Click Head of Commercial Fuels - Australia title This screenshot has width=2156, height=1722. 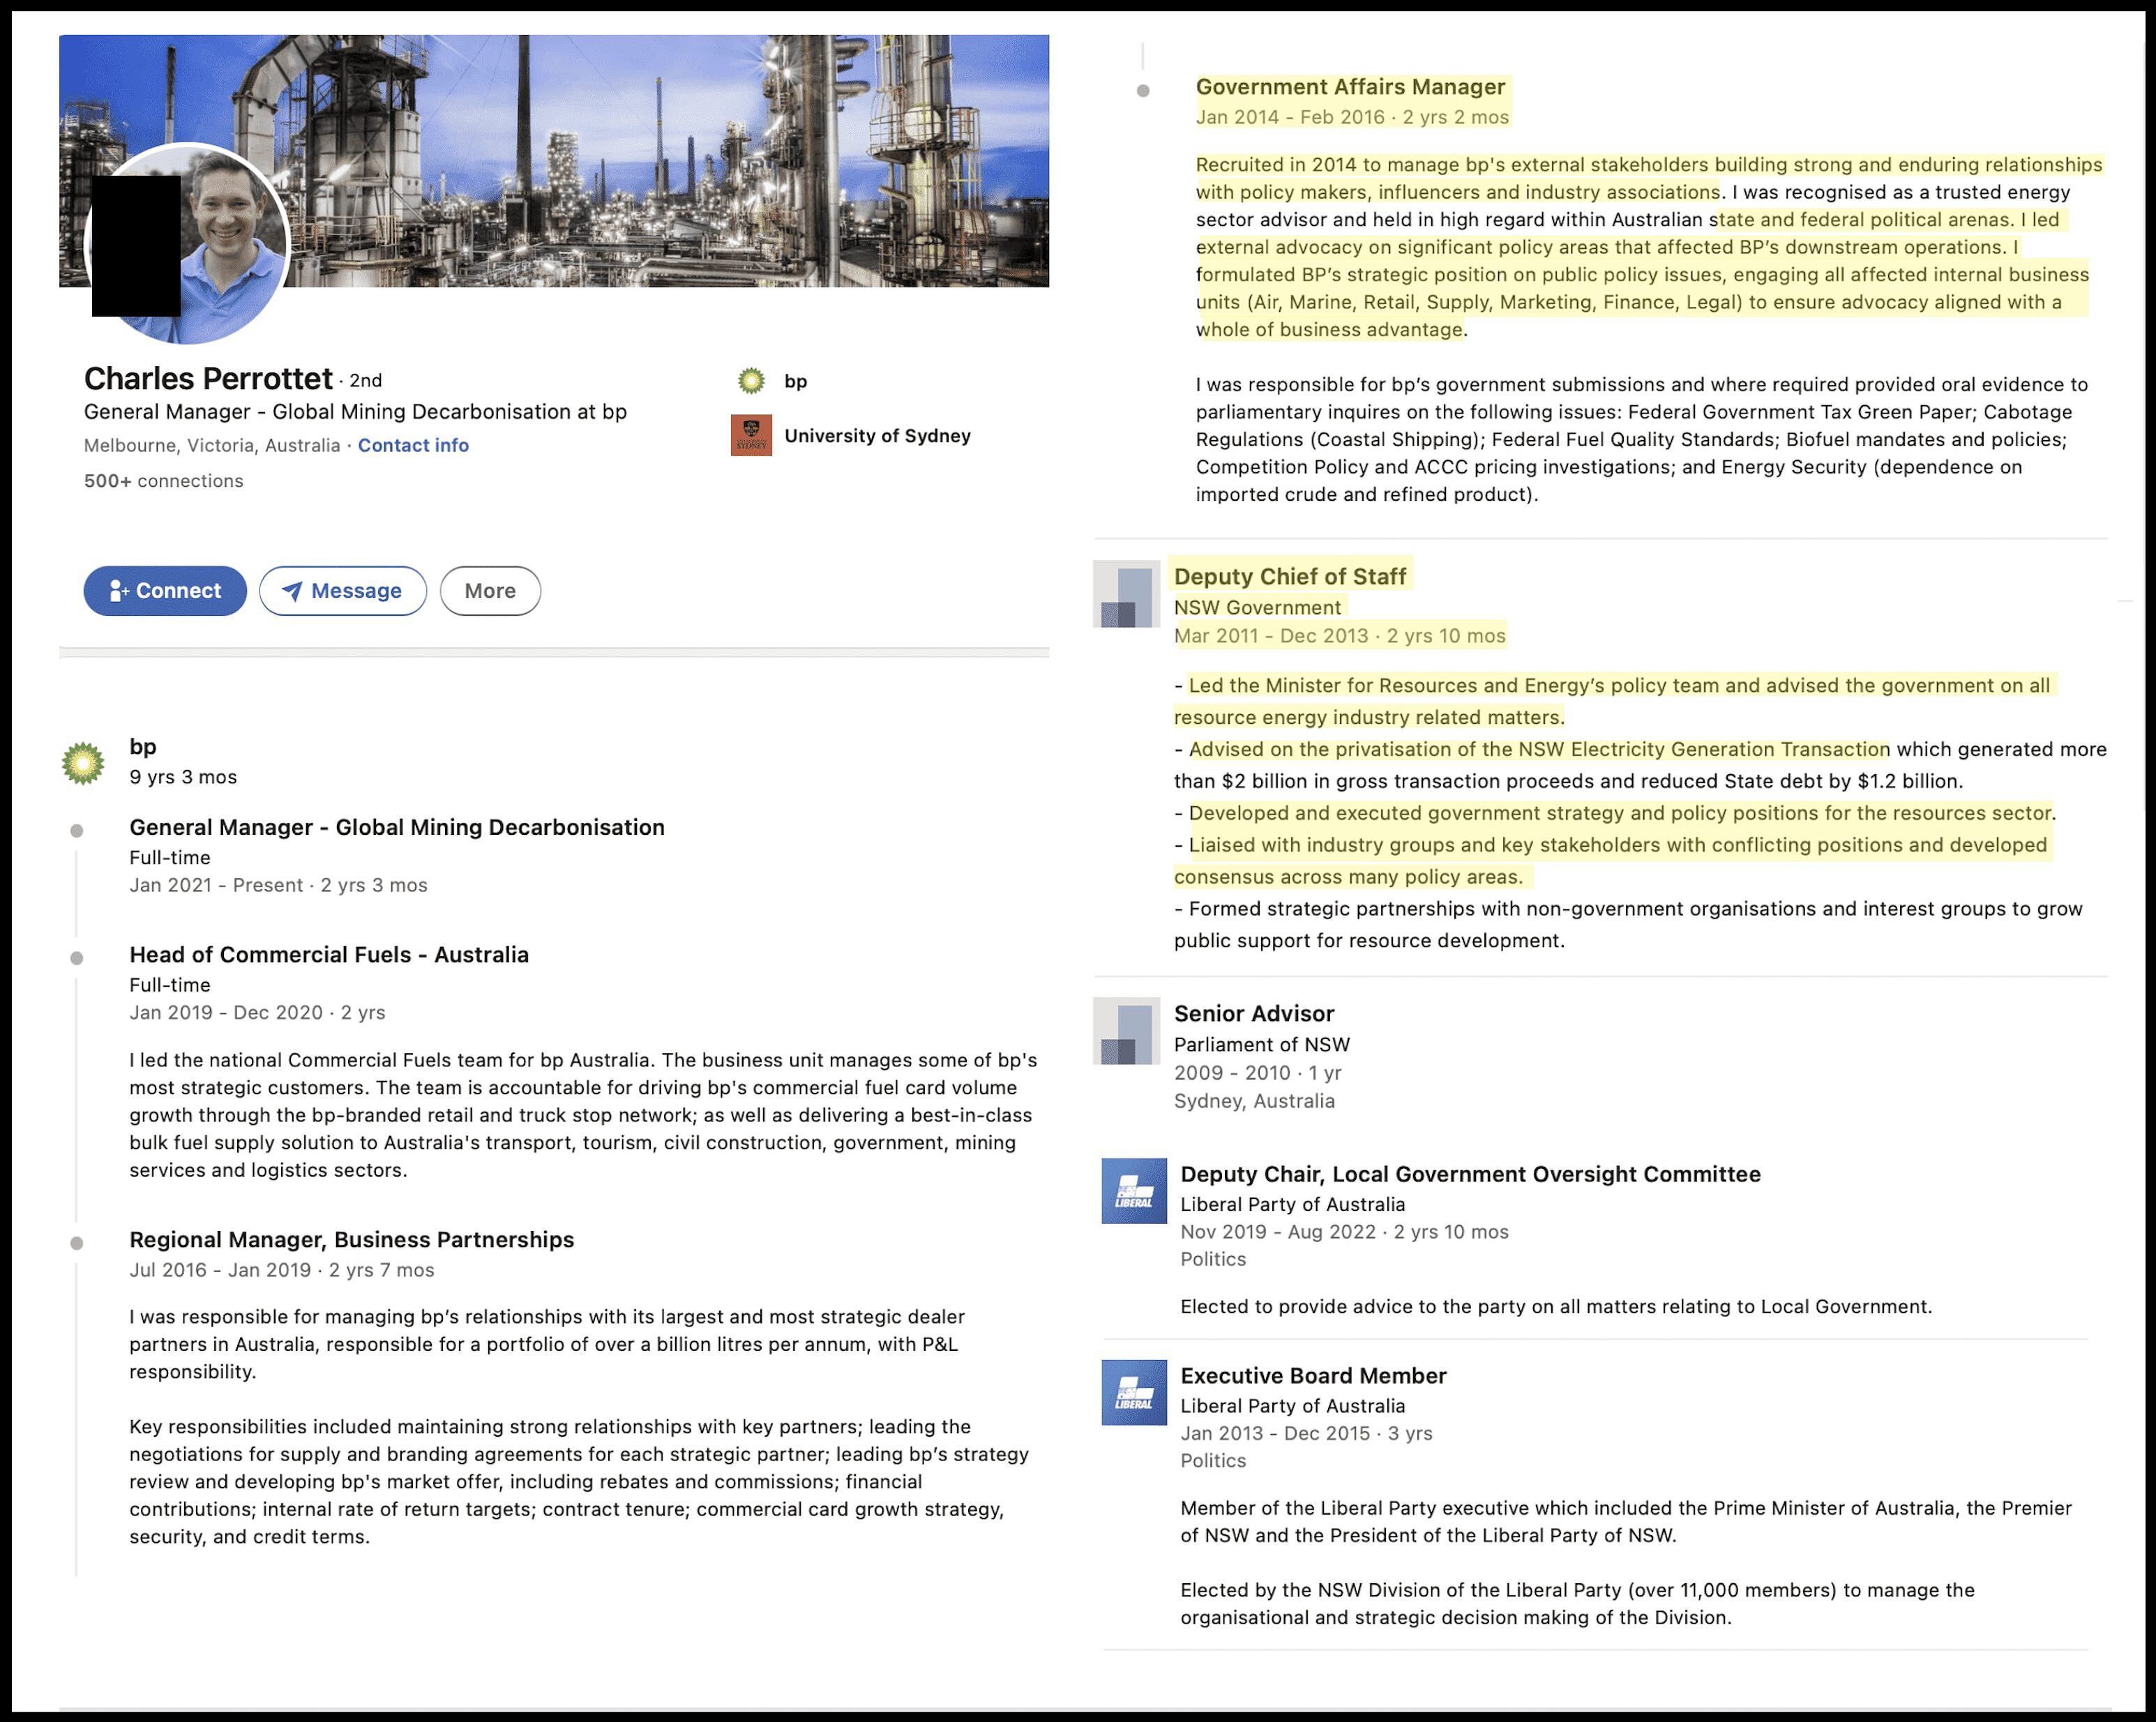tap(329, 954)
